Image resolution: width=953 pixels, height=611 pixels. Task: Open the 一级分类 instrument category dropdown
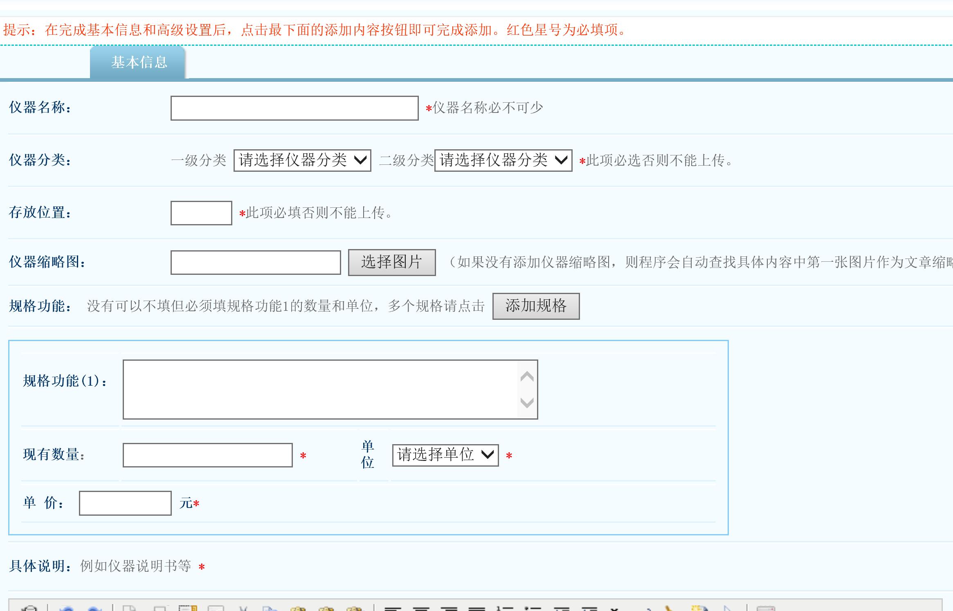click(x=302, y=160)
